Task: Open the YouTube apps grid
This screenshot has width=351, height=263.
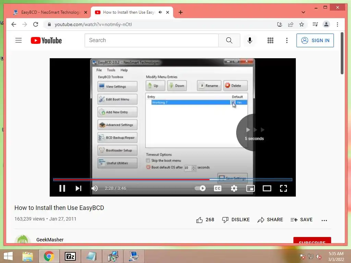Action: [270, 40]
